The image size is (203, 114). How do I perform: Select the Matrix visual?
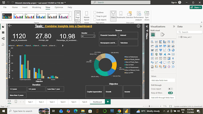[169, 58]
